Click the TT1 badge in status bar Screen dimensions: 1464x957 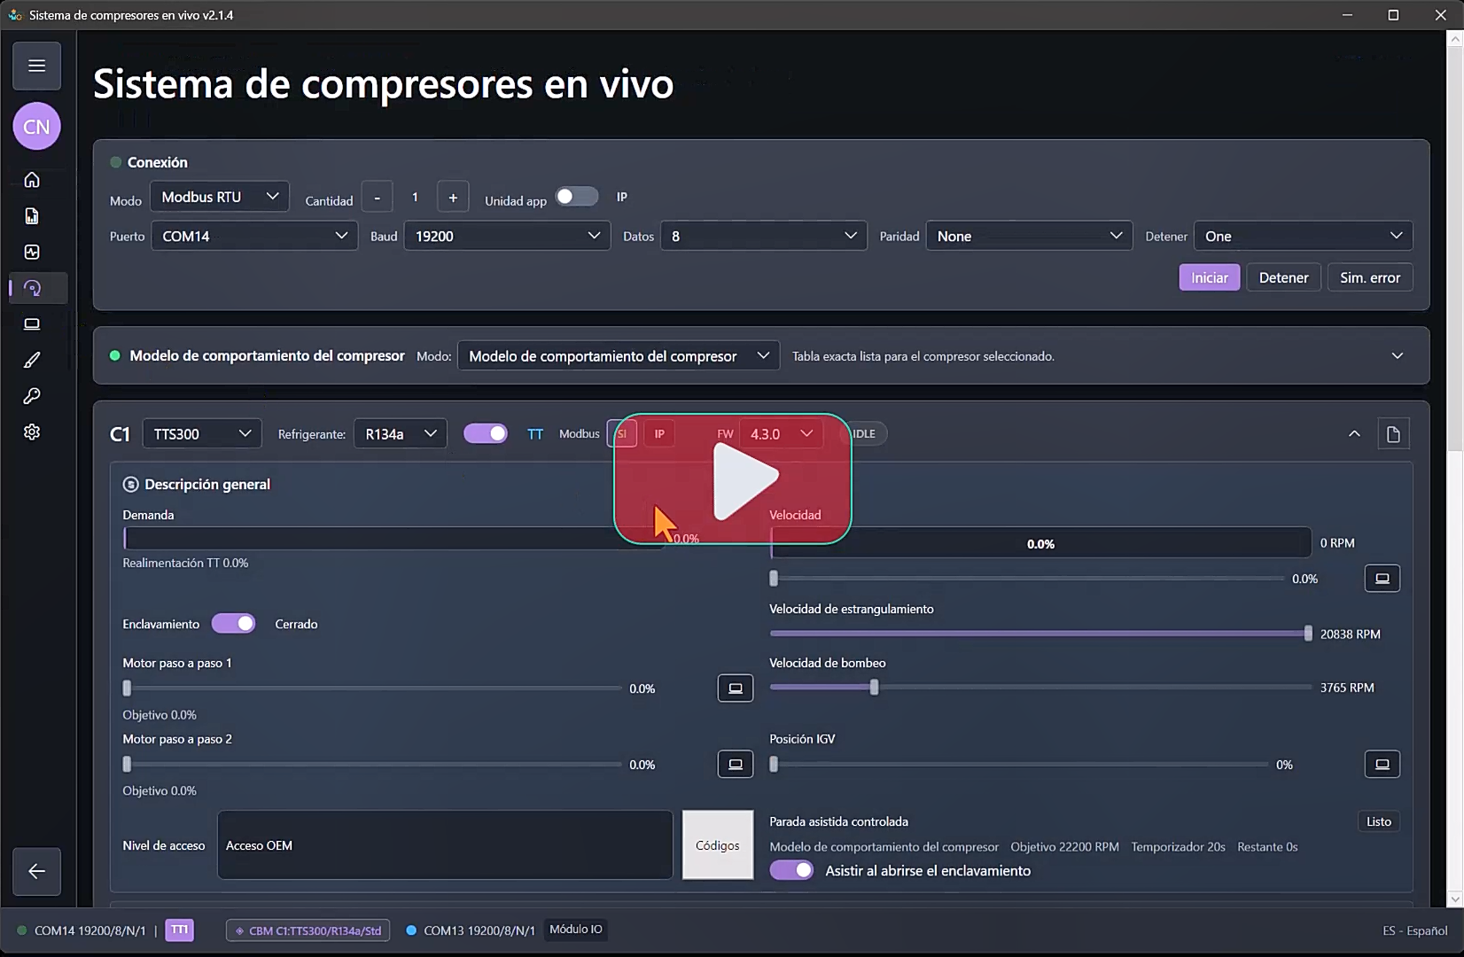coord(179,930)
